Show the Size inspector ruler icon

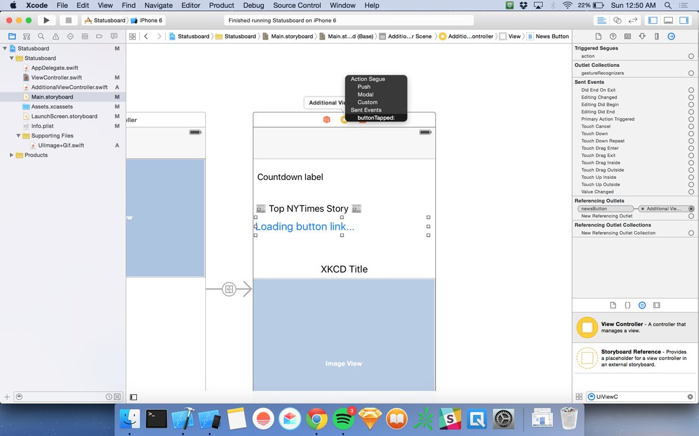tap(656, 36)
